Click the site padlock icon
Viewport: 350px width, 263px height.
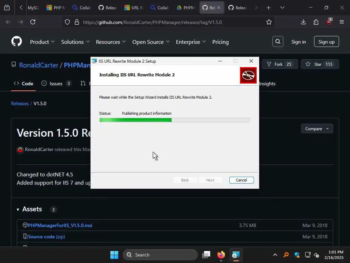click(77, 22)
